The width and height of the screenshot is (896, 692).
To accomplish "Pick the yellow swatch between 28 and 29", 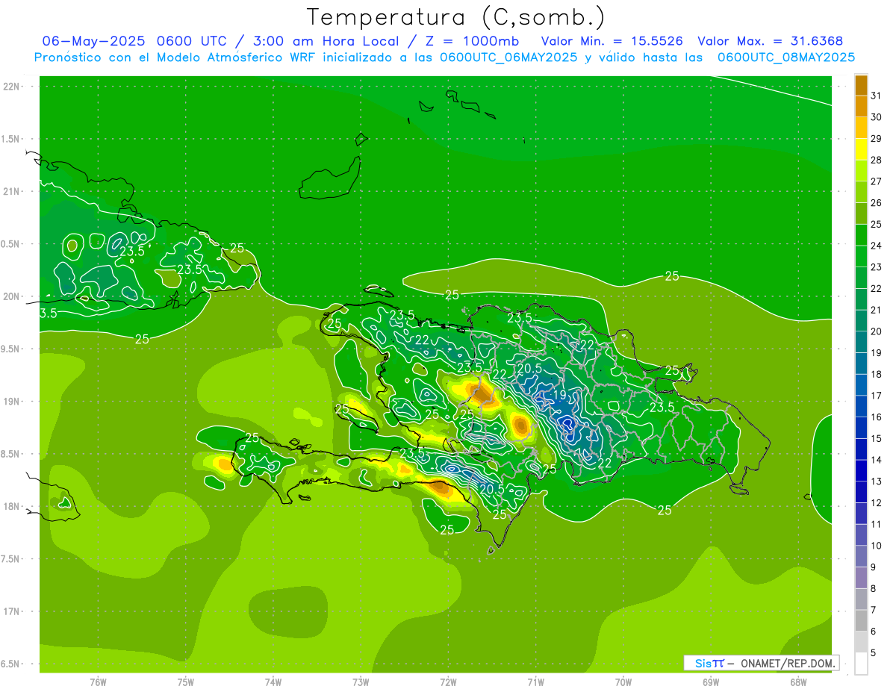I will (x=861, y=149).
